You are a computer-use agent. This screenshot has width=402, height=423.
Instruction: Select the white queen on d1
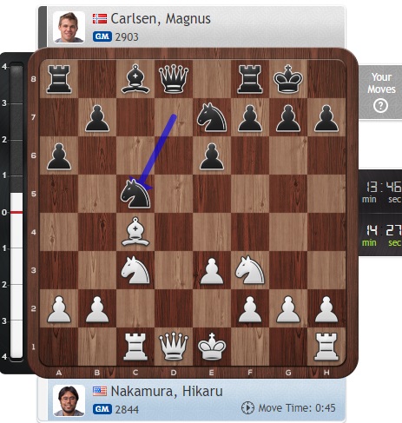[x=174, y=347]
